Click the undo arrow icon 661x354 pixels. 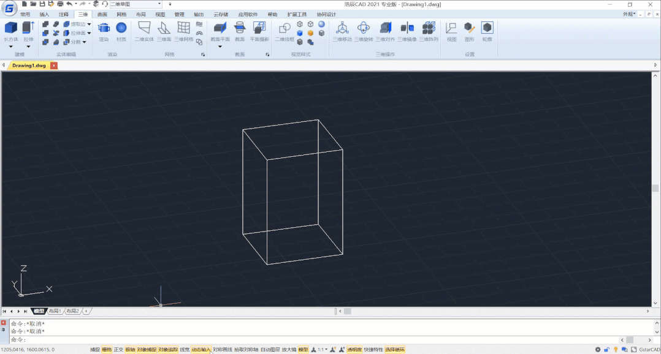[x=69, y=4]
